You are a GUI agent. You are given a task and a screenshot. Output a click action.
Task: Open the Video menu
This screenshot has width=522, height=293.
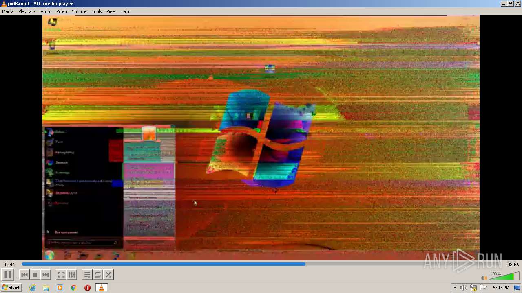(x=62, y=11)
